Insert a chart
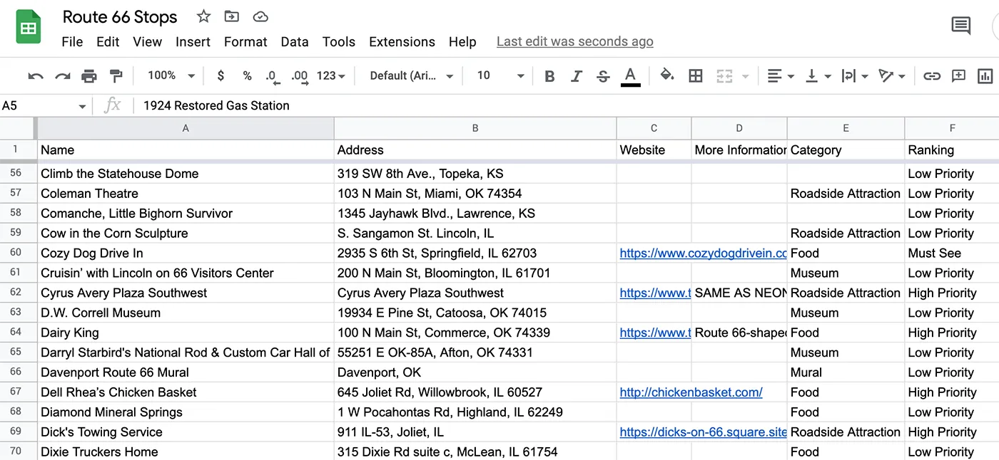 (985, 76)
